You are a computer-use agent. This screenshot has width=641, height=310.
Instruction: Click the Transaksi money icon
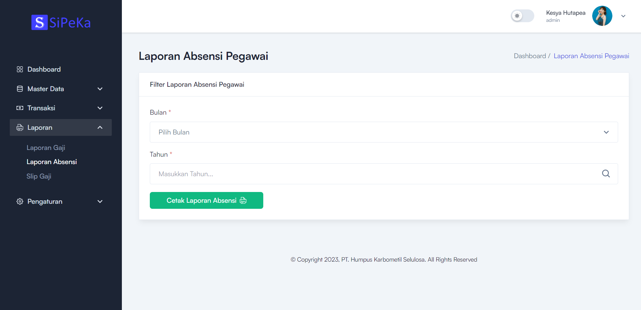point(20,108)
